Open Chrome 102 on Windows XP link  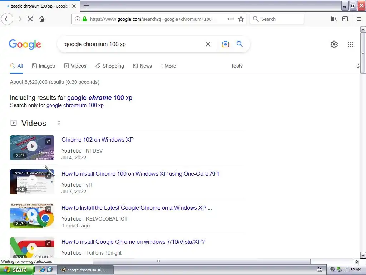pos(98,140)
